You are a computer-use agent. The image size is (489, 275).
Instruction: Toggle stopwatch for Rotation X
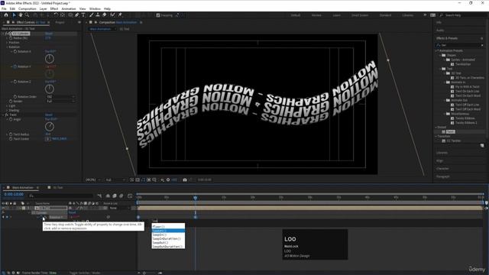click(x=15, y=51)
